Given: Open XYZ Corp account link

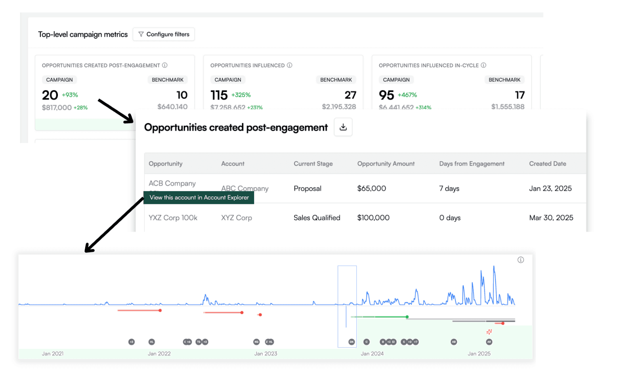Looking at the screenshot, I should pyautogui.click(x=237, y=218).
